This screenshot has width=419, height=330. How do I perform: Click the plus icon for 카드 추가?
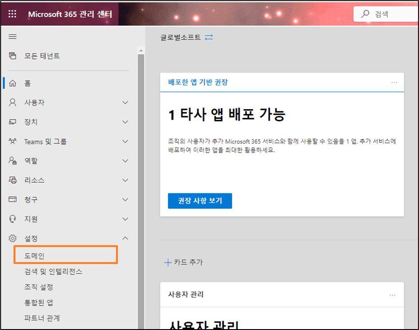(x=168, y=263)
